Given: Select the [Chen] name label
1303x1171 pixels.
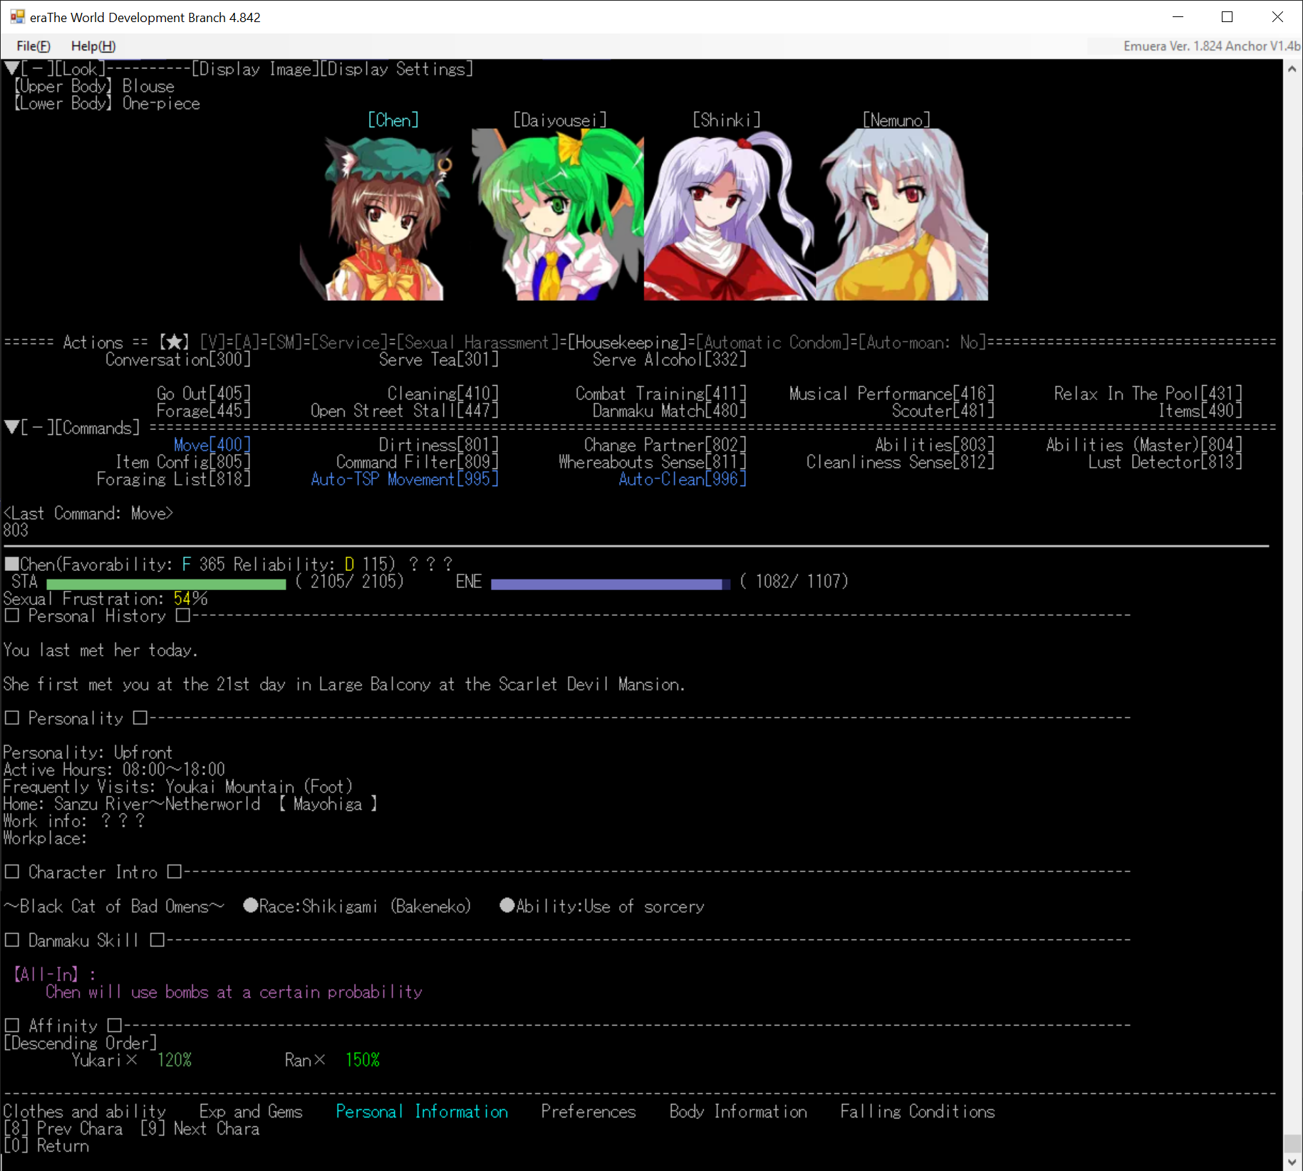Looking at the screenshot, I should click(x=393, y=120).
